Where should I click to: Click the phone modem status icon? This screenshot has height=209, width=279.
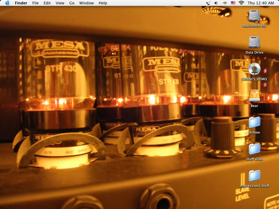pos(208,3)
